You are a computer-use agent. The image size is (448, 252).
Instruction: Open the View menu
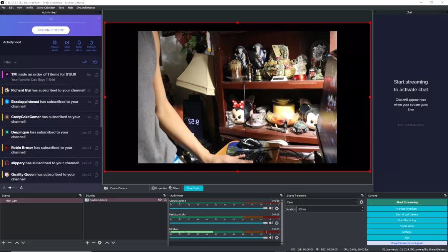tap(19, 8)
